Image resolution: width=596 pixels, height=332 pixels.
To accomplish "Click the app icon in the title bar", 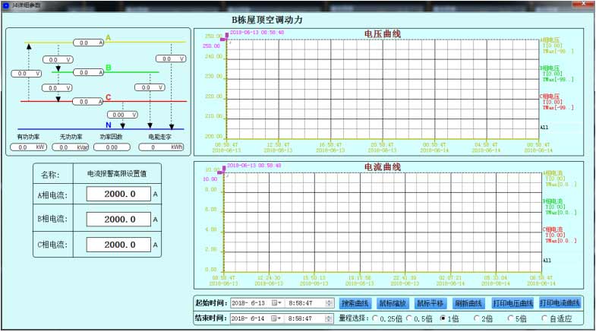I will (x=6, y=5).
